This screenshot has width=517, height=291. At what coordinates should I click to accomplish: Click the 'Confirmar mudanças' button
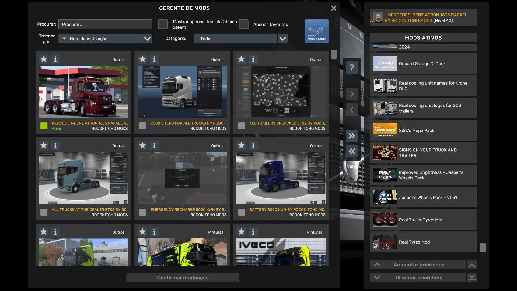[x=183, y=278]
